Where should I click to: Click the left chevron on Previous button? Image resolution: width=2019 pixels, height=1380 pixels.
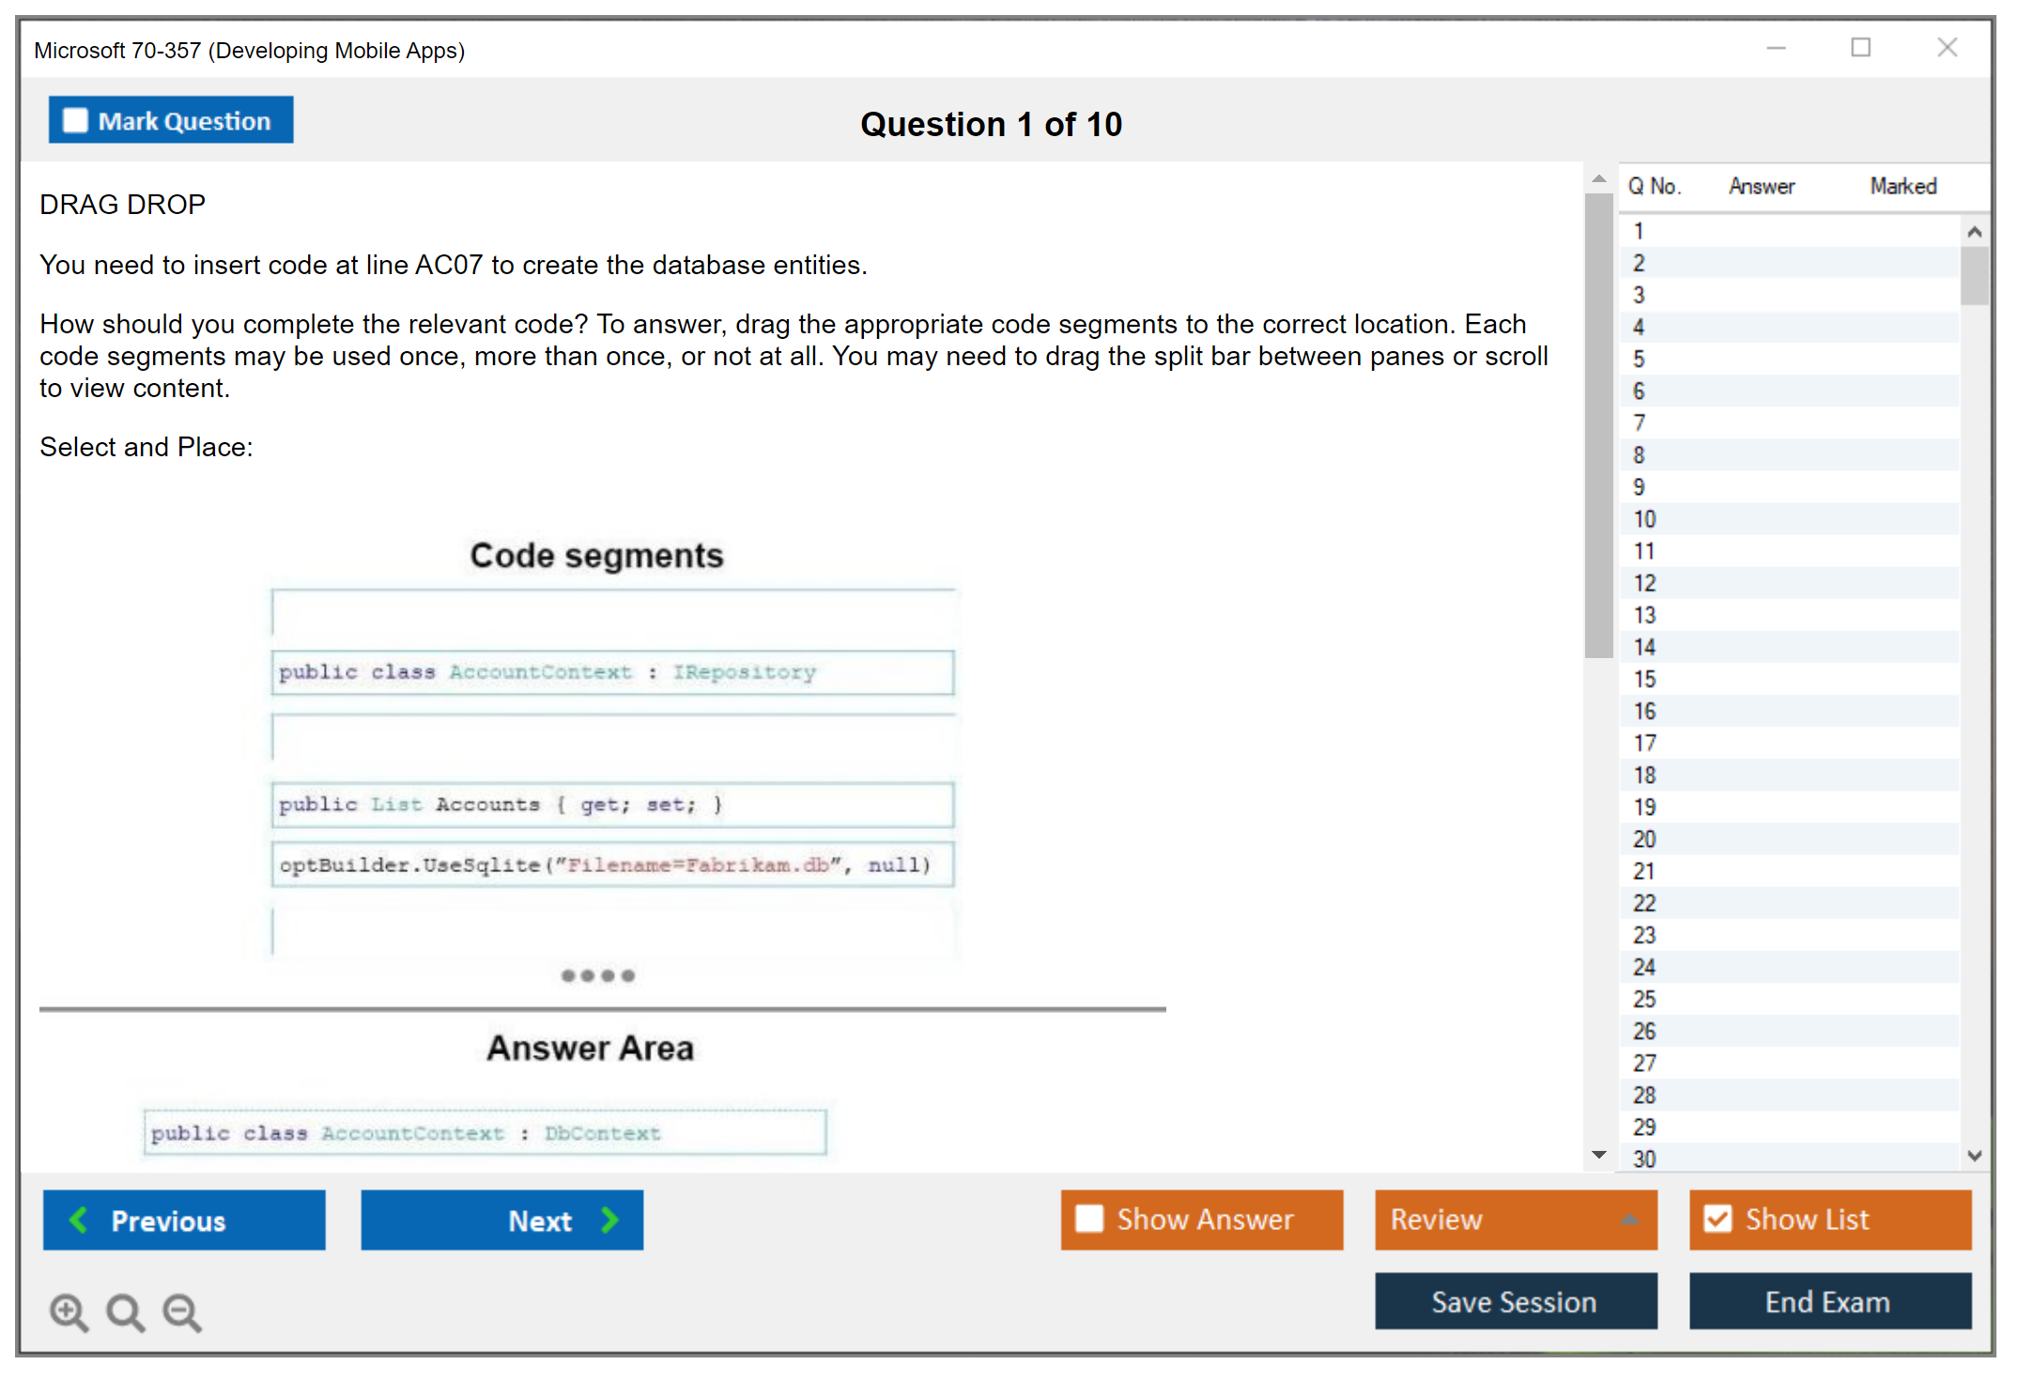click(80, 1219)
